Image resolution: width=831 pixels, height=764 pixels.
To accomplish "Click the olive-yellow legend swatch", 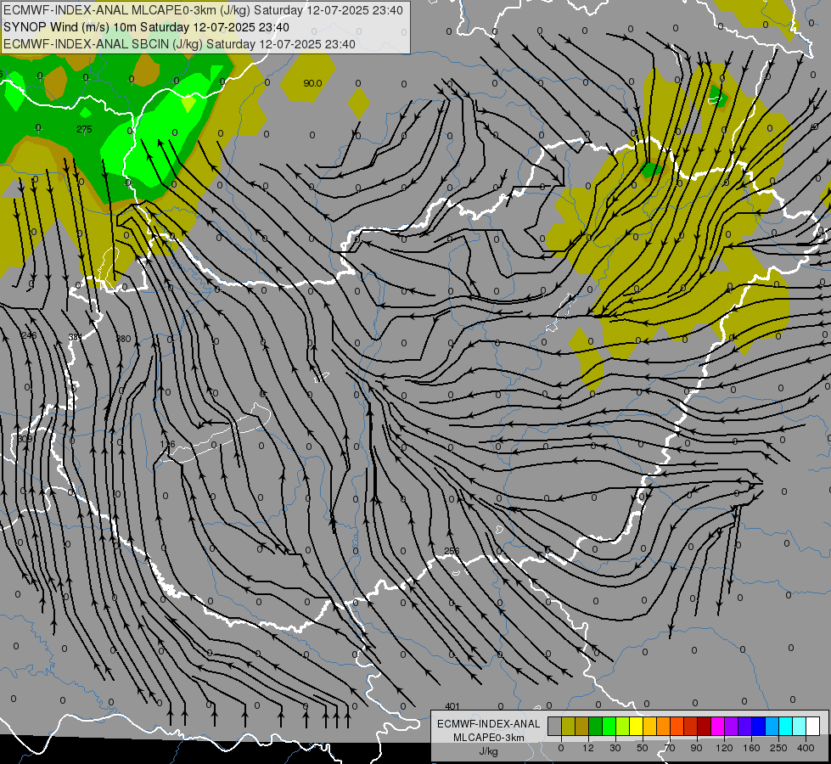I will click(568, 726).
